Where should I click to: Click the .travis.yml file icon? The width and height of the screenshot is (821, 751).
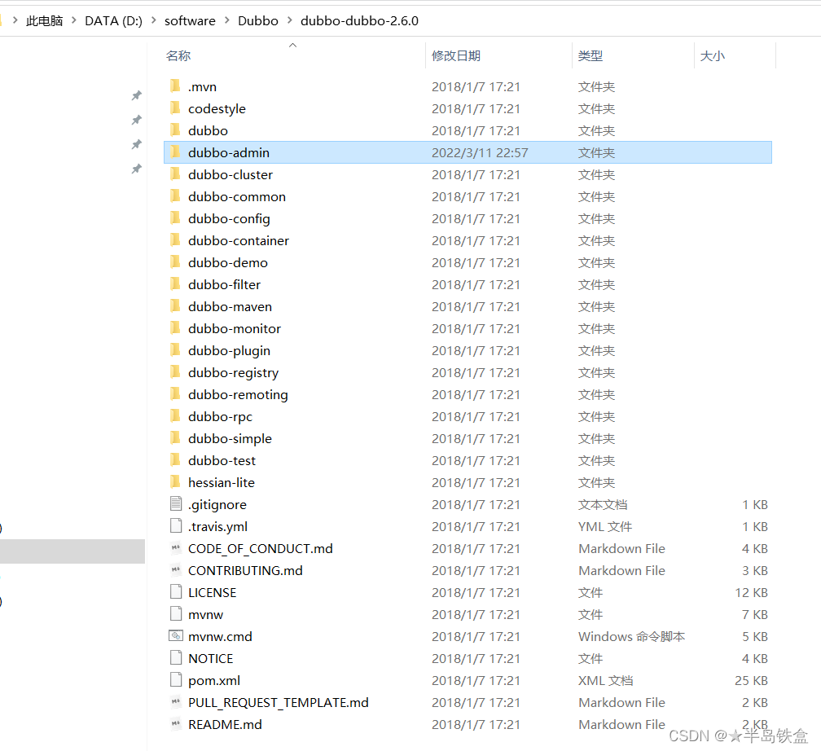(x=176, y=526)
